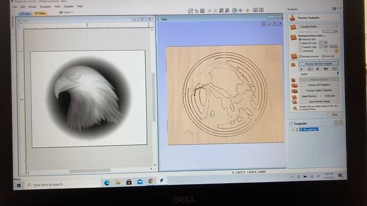Image resolution: width=367 pixels, height=206 pixels.
Task: Open the Toolpaths menu
Action: click(45, 6)
